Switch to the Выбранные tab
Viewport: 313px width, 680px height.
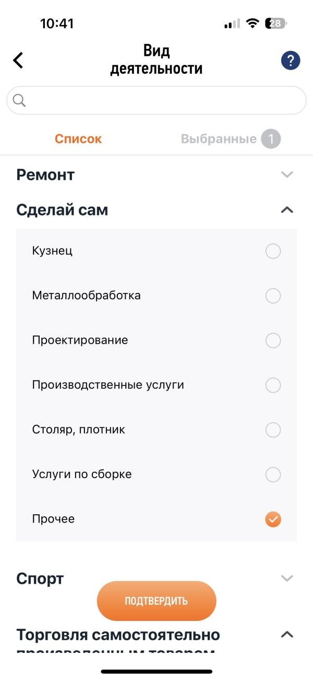pyautogui.click(x=219, y=139)
